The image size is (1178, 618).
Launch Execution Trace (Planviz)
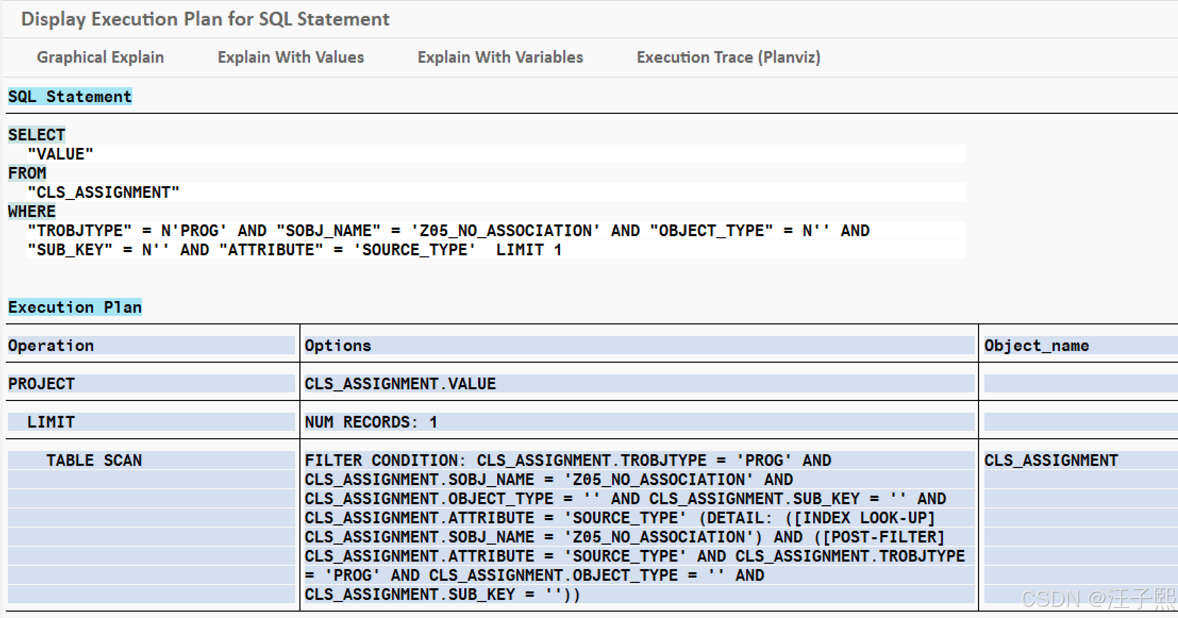point(728,57)
